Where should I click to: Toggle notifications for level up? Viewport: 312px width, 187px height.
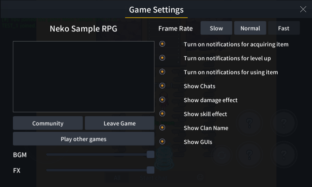[162, 58]
